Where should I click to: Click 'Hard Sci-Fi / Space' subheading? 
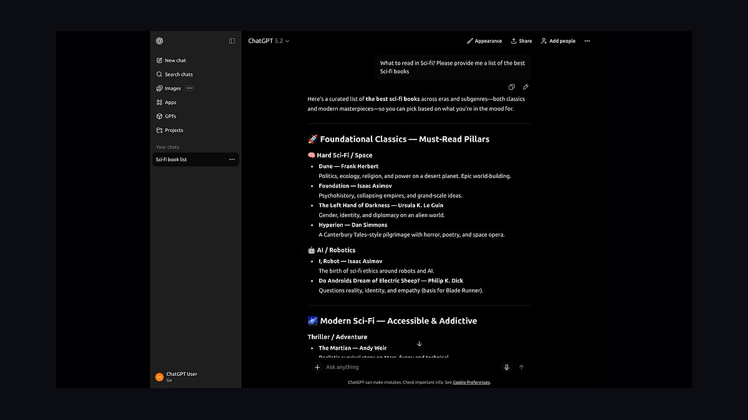(x=340, y=156)
